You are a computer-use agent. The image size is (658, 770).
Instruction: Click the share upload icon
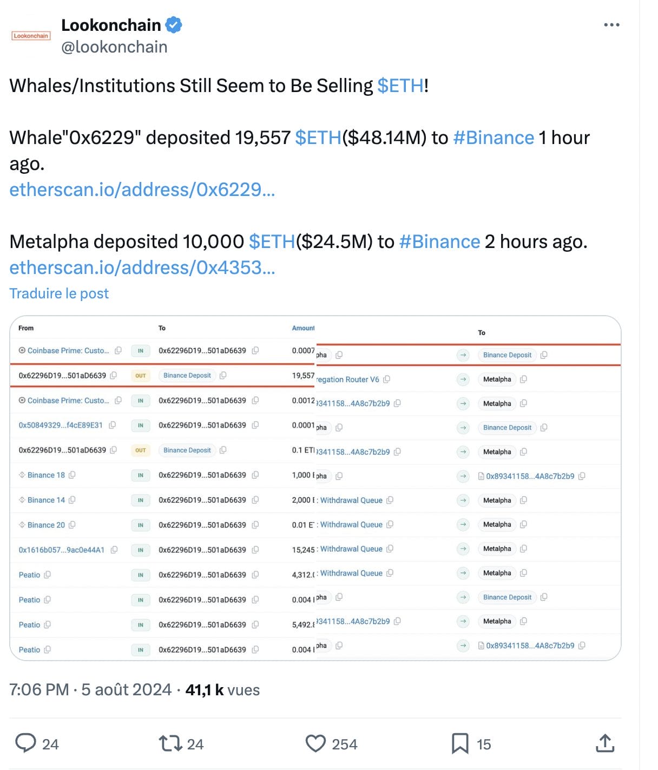[x=605, y=743]
